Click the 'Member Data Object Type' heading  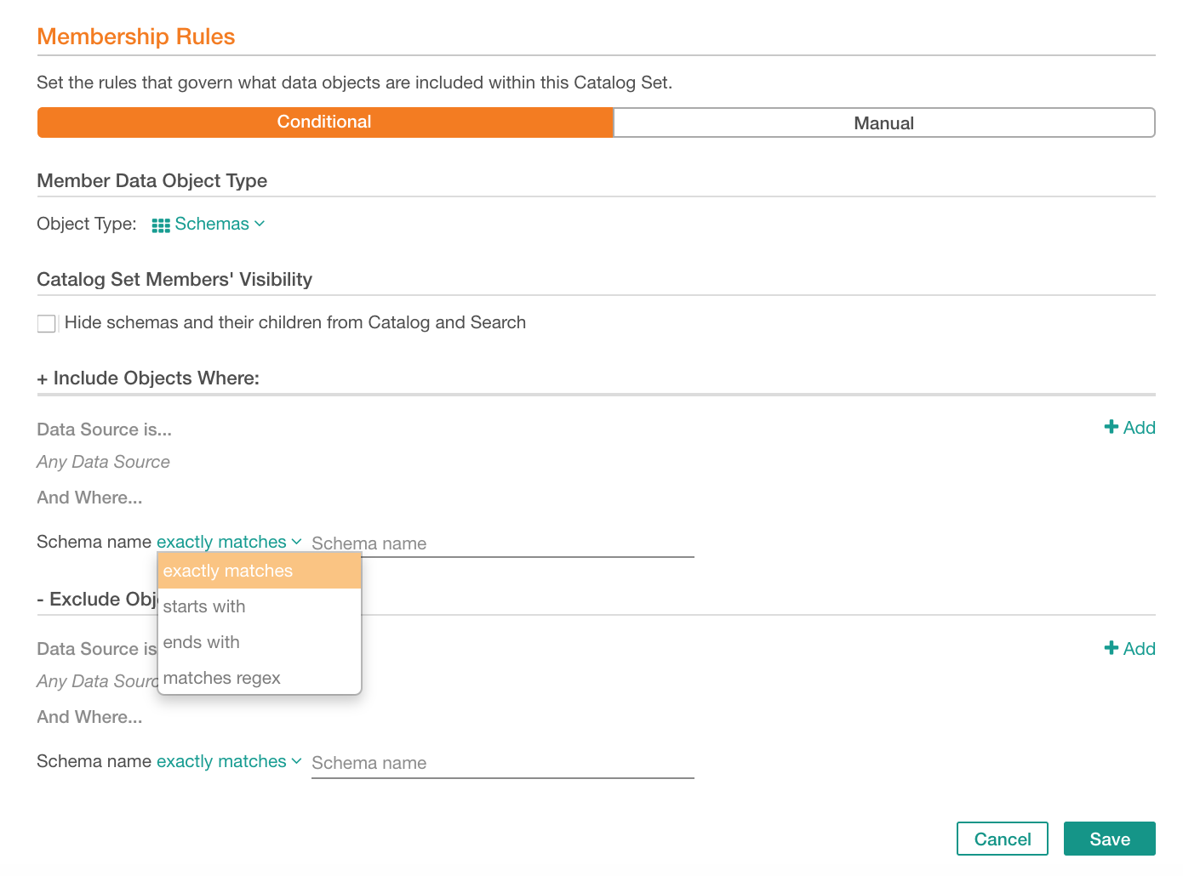pos(152,181)
